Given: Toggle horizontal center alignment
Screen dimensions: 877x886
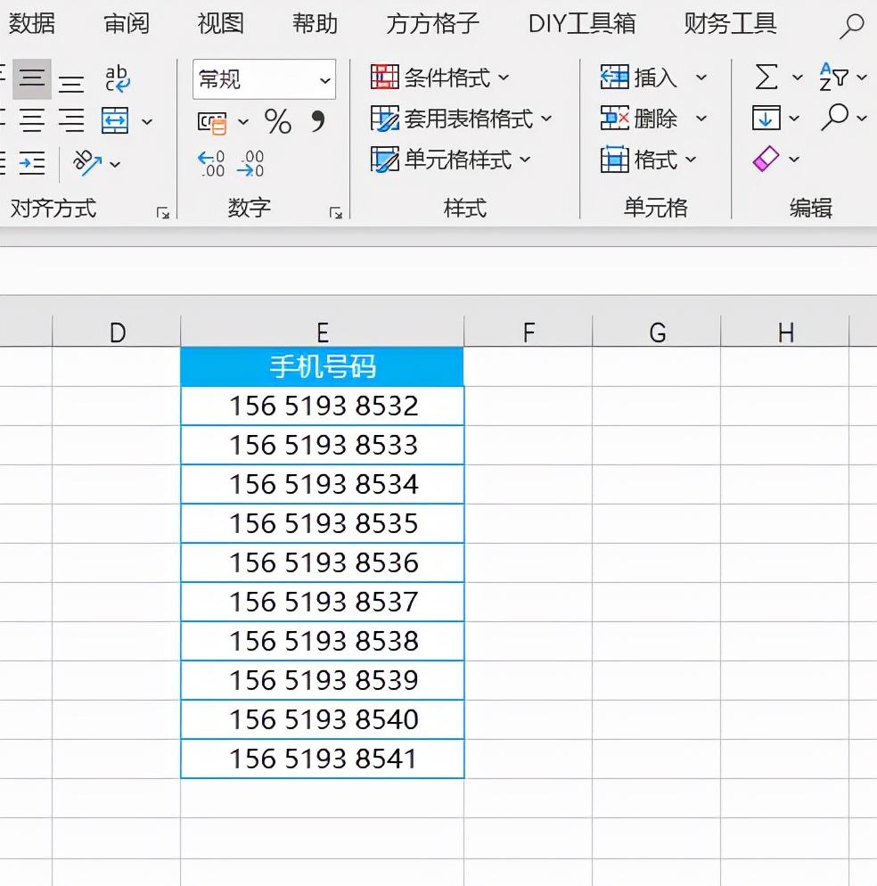Looking at the screenshot, I should 32,120.
